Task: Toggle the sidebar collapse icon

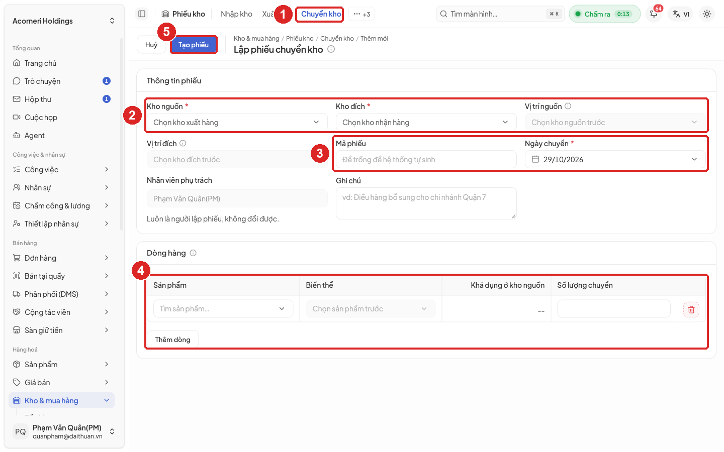Action: coord(142,14)
